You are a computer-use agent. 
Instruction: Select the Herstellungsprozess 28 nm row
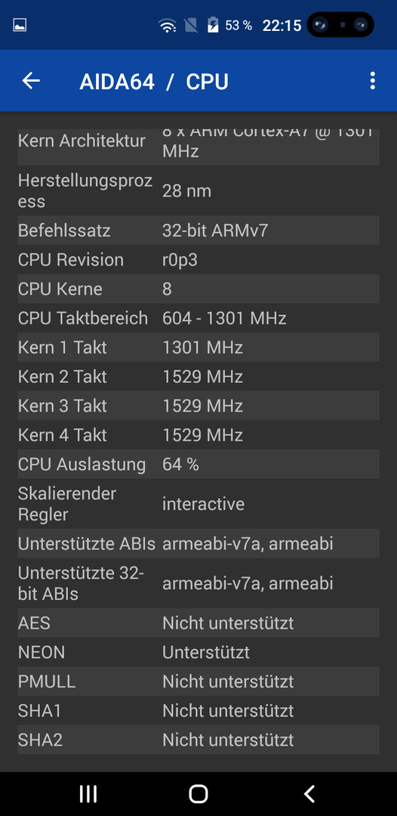[x=198, y=191]
